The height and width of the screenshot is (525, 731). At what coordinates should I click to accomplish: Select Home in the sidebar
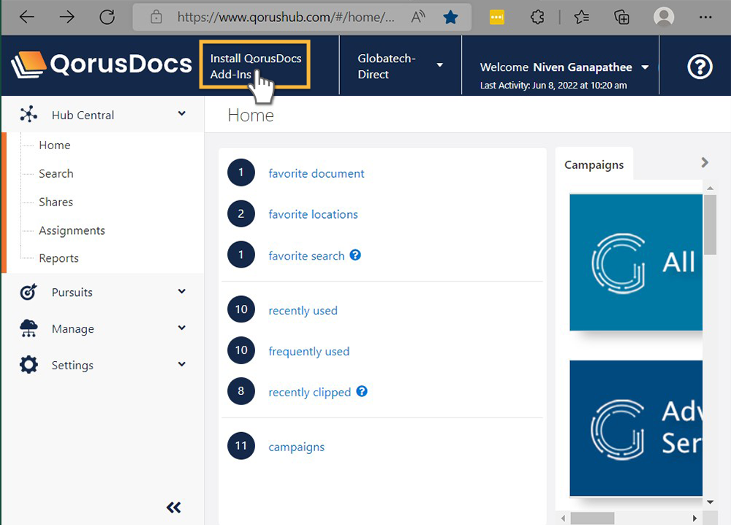55,145
